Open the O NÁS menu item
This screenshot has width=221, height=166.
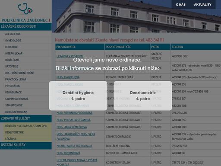point(180,5)
